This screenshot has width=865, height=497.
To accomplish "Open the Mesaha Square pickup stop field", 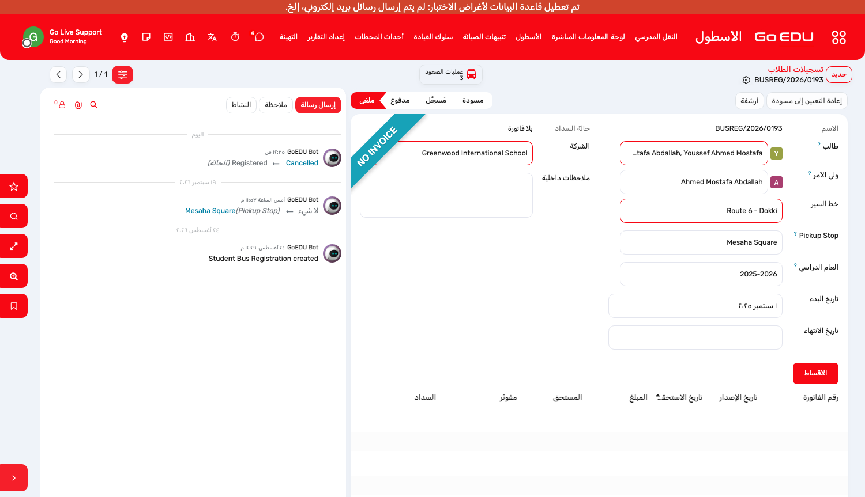I will (701, 242).
